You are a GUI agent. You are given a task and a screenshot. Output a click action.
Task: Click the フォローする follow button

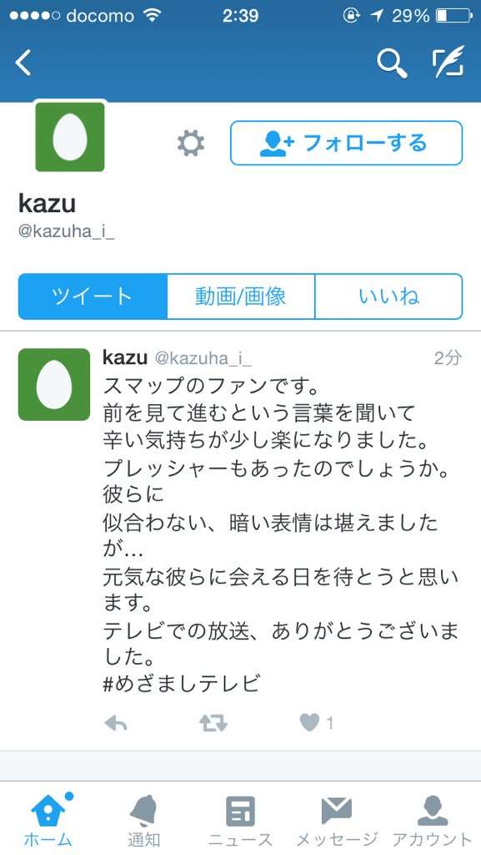(x=347, y=143)
